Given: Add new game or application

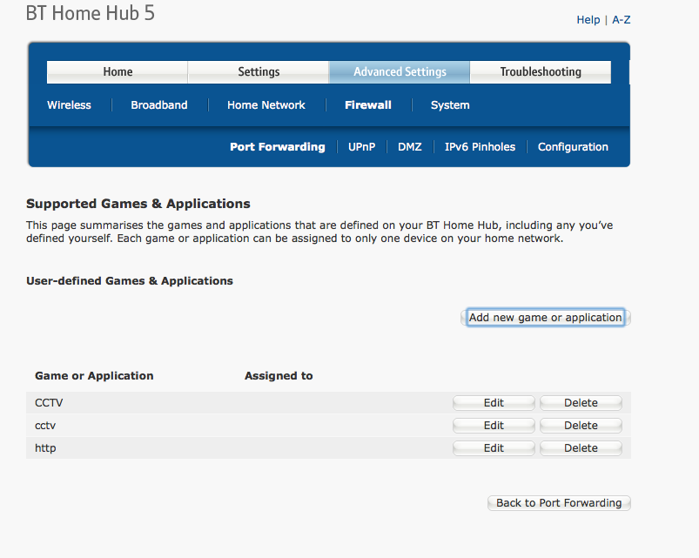Looking at the screenshot, I should click(545, 317).
